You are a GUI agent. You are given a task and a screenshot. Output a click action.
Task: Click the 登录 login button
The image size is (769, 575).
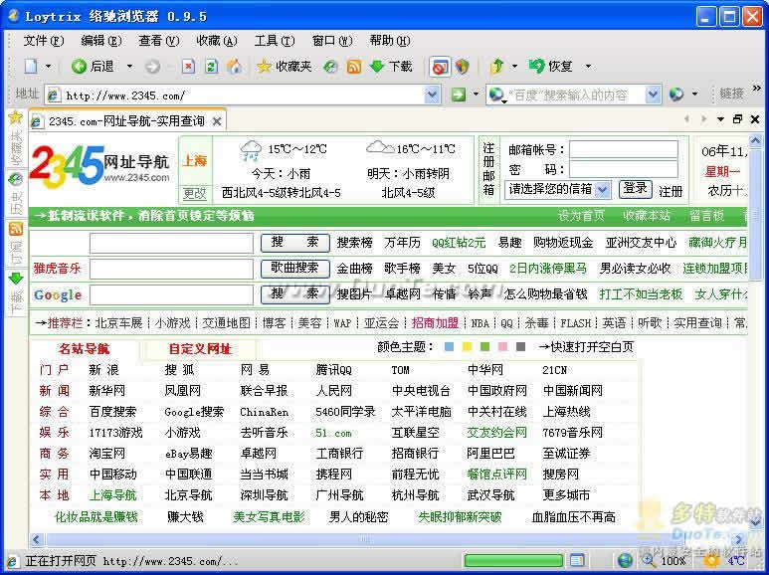(x=635, y=189)
